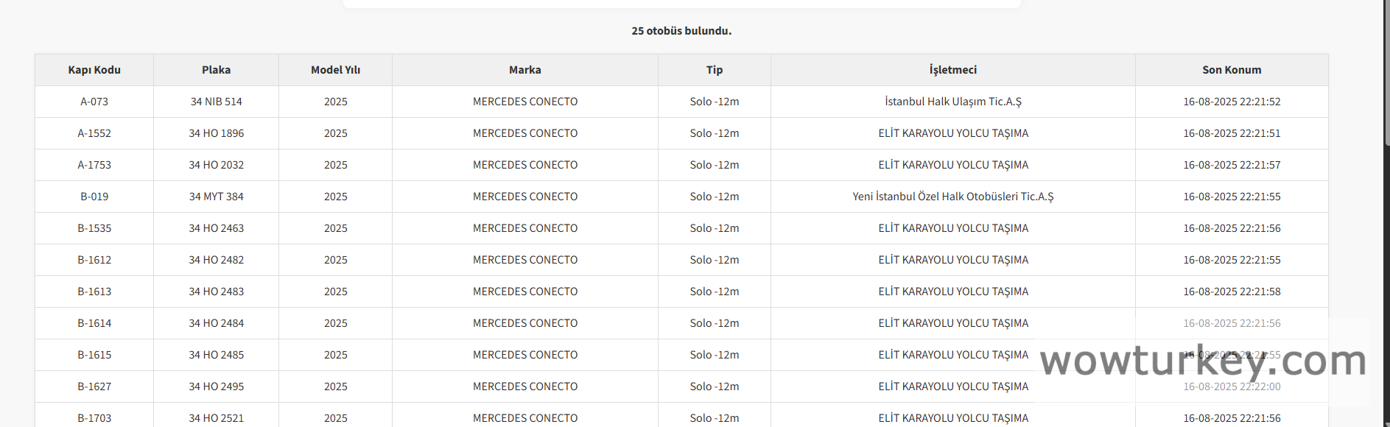Click the Kapı Kodu column header
The height and width of the screenshot is (427, 1390).
(94, 70)
